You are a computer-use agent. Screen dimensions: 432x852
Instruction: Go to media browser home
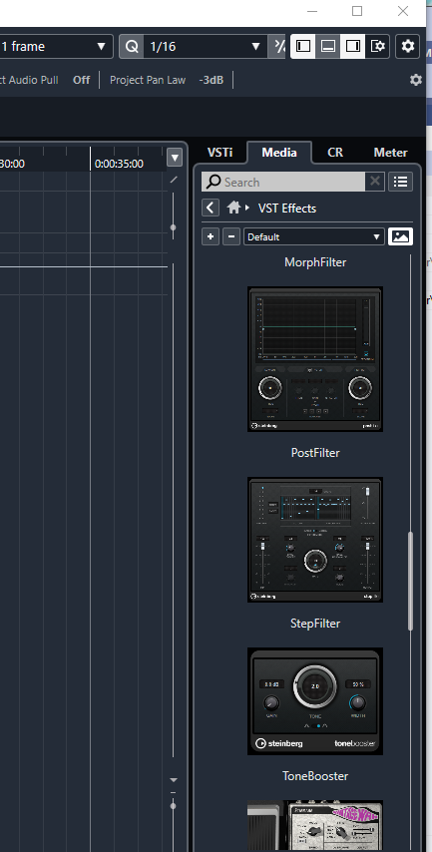[233, 208]
